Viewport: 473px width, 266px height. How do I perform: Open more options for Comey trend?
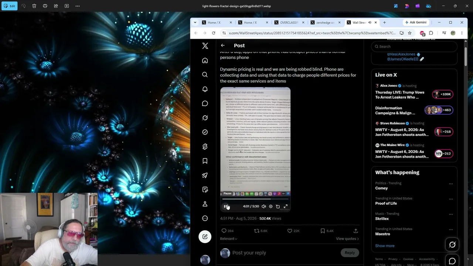pos(451,184)
